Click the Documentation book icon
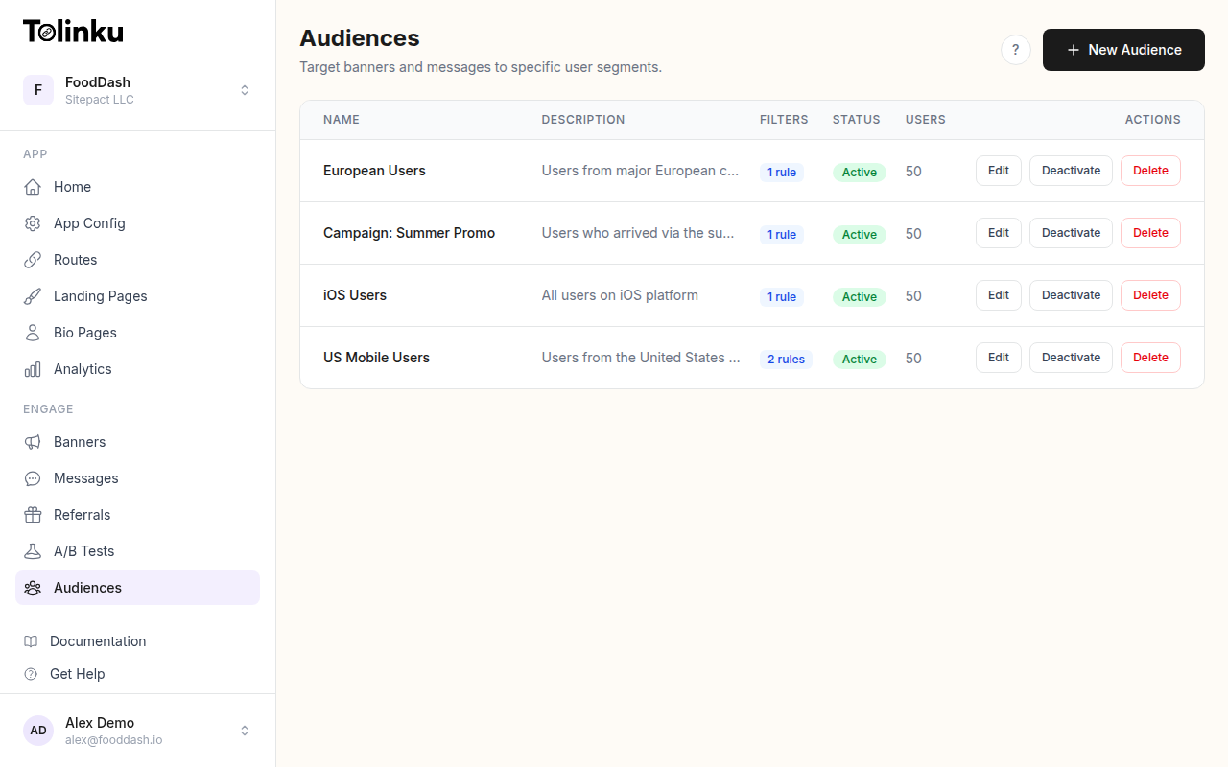This screenshot has height=767, width=1228. (32, 641)
